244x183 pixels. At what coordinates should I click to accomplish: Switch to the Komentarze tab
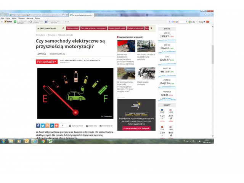(x=57, y=54)
